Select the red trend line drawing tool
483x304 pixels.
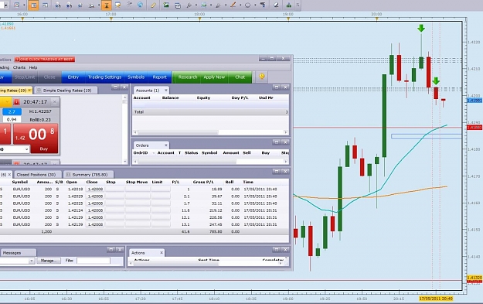coord(233,5)
